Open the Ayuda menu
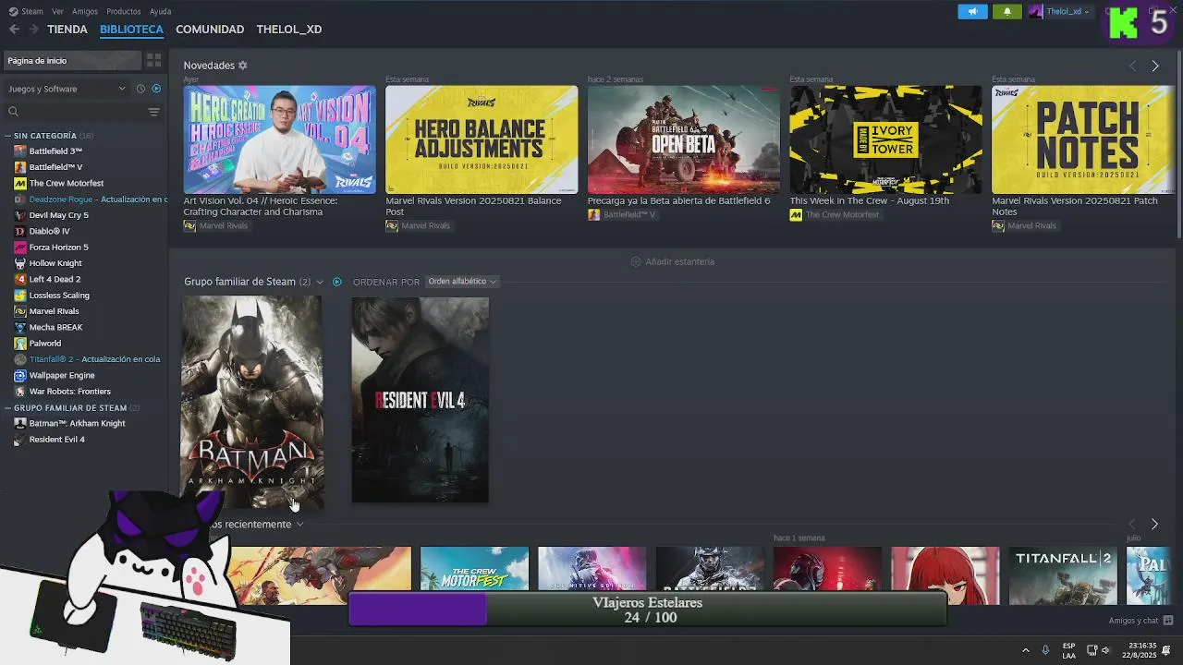This screenshot has width=1183, height=665. click(160, 11)
